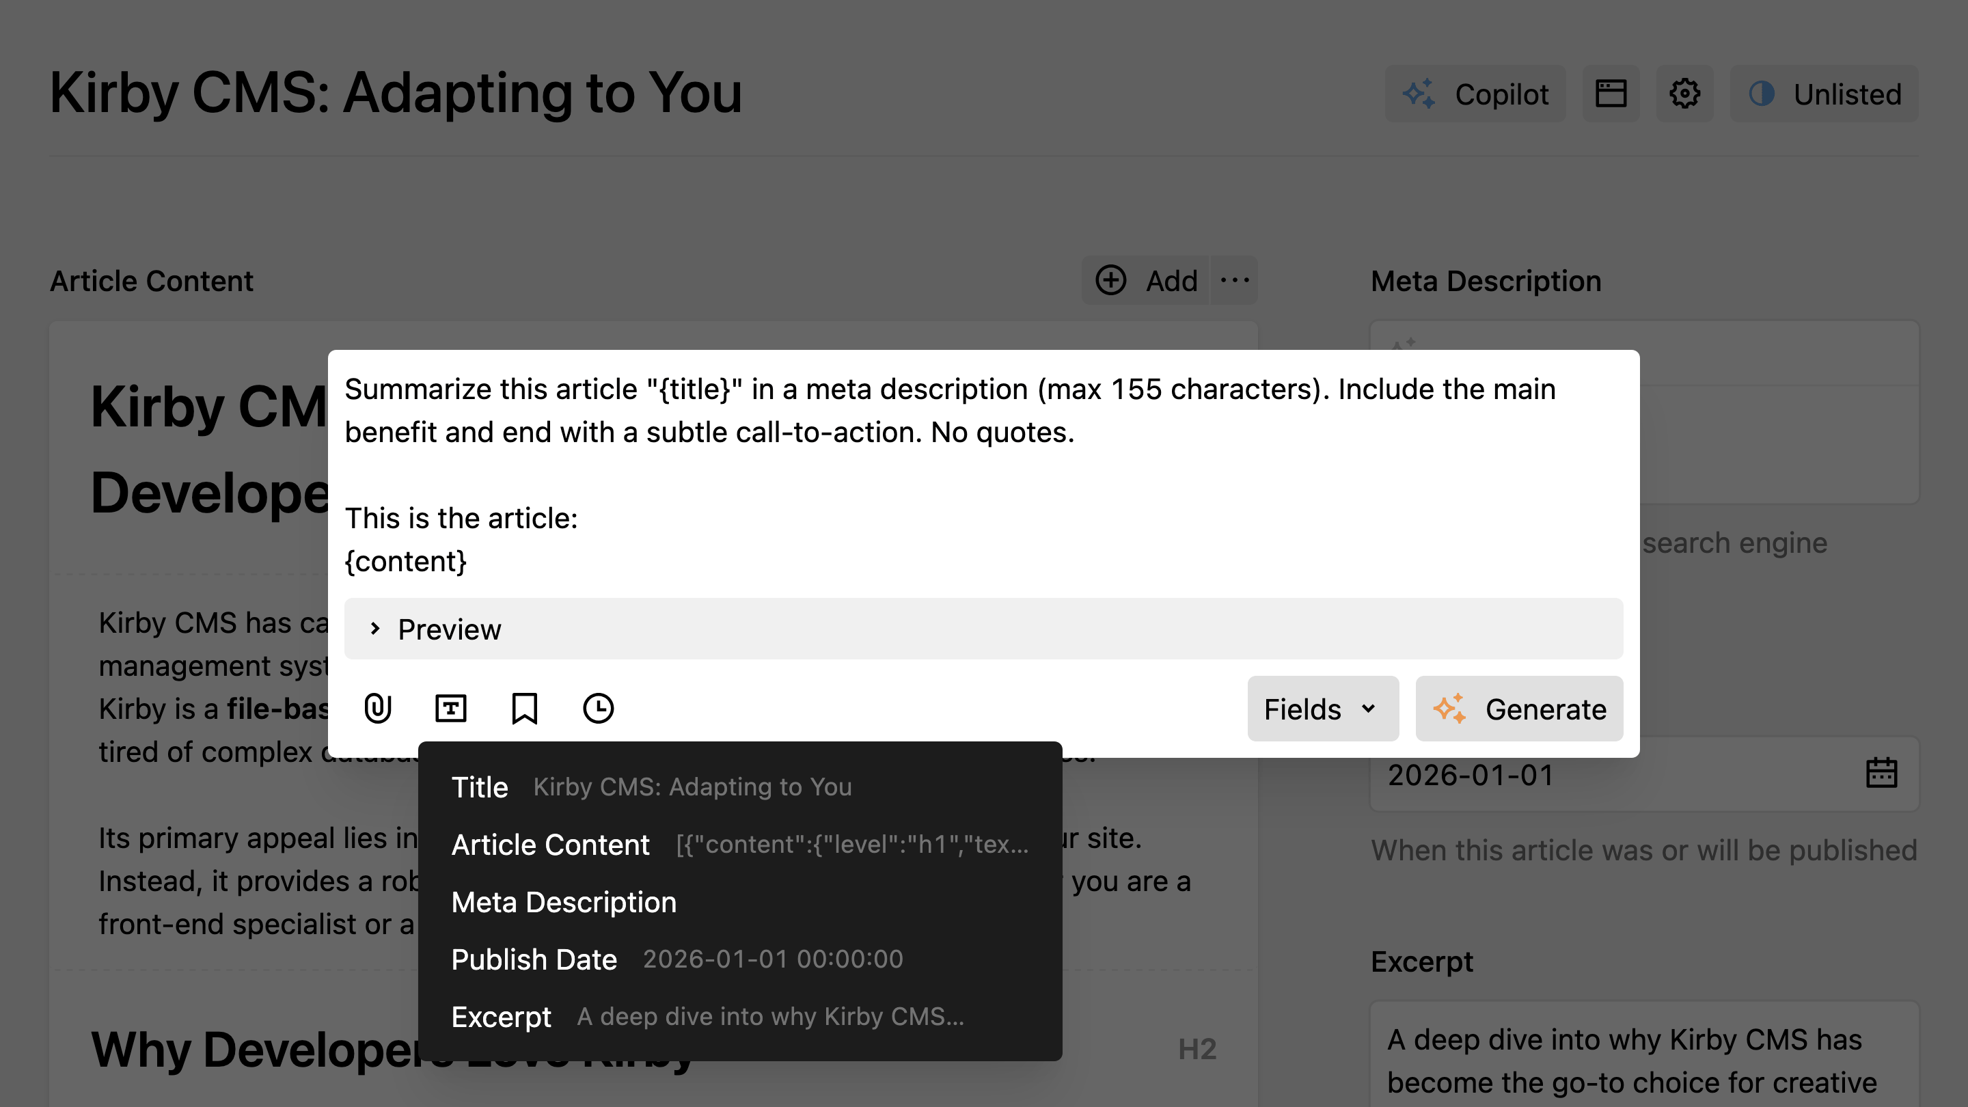
Task: Click the Generate button
Action: click(1519, 708)
